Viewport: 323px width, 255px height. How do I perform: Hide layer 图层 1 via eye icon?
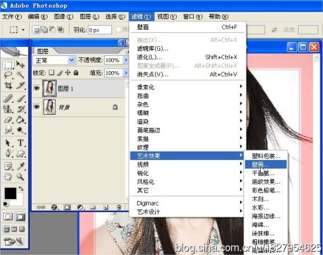point(37,88)
